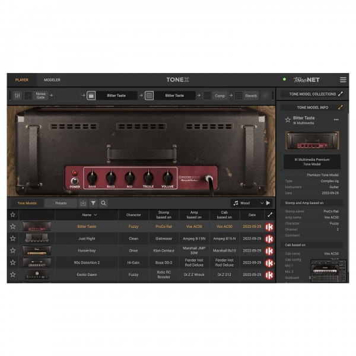Open the hamburger menu at top right
356x356 pixels.
tap(343, 80)
